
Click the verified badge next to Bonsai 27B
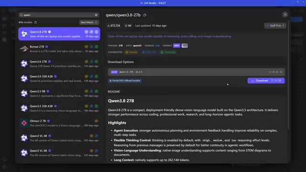[x=47, y=47]
